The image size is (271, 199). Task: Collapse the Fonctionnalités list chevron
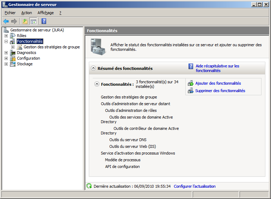click(97, 84)
